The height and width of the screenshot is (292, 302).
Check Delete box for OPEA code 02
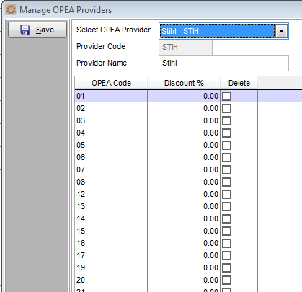226,109
